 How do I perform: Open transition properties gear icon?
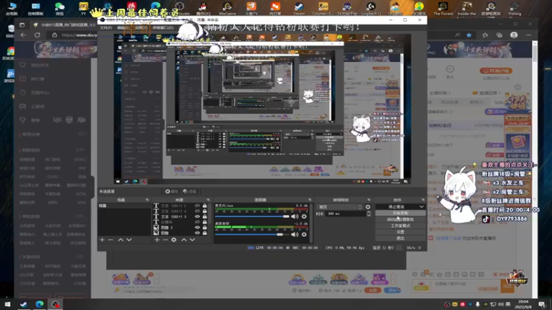pyautogui.click(x=368, y=207)
